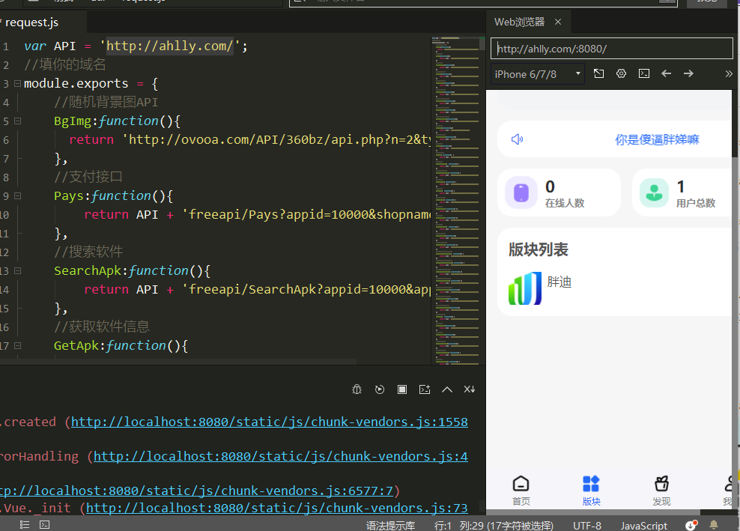Click the bell notification icon in status bar
Image resolution: width=740 pixels, height=531 pixels.
coord(714,524)
